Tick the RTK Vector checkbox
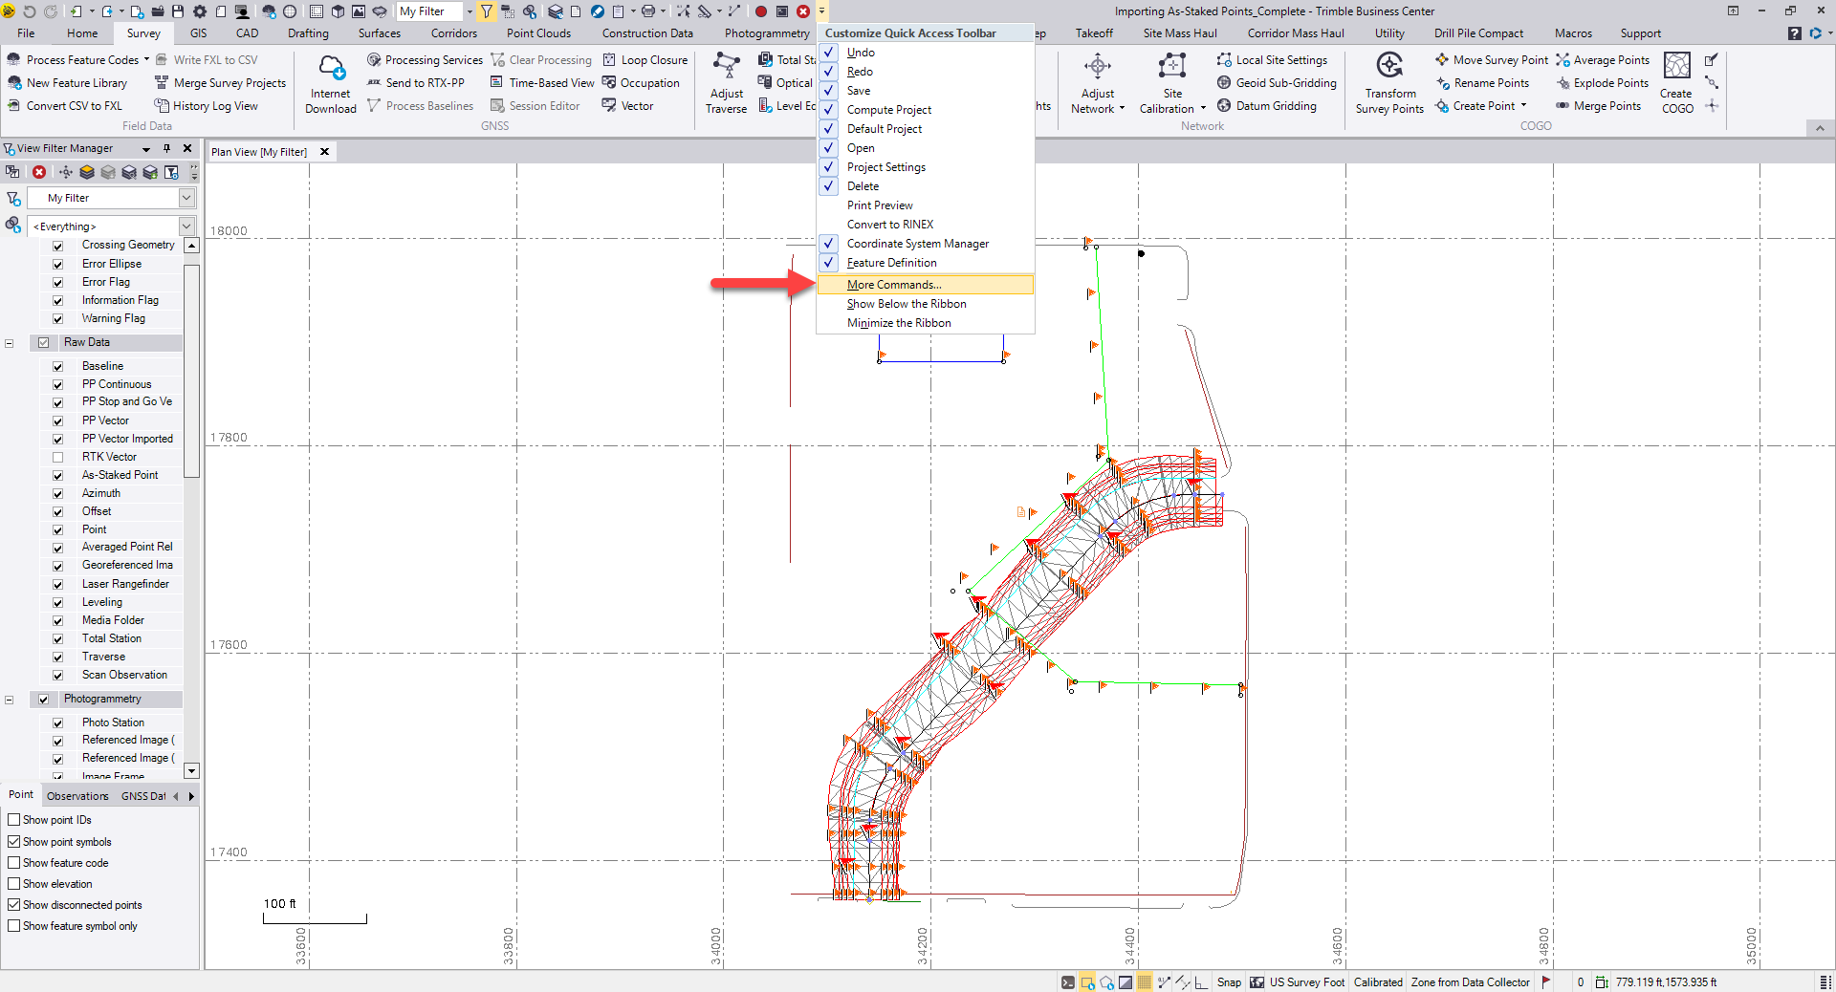Image resolution: width=1836 pixels, height=992 pixels. click(x=58, y=458)
